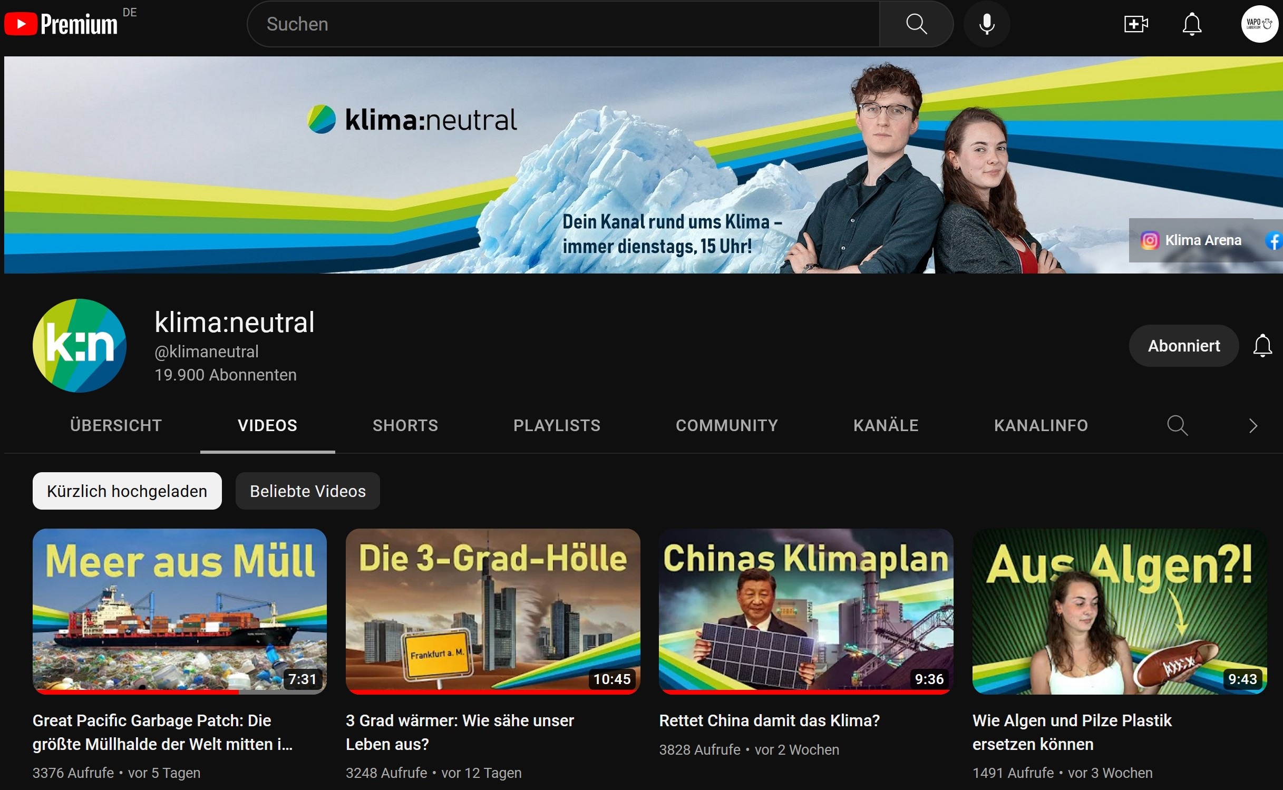Click '3376 Aufrufe • vor 5 Tagen' metadata

click(116, 773)
